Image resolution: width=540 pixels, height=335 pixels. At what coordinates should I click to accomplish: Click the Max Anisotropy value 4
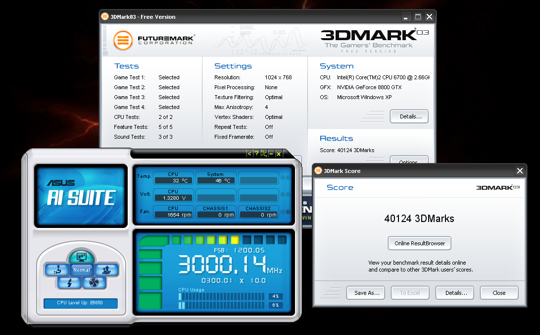(266, 107)
